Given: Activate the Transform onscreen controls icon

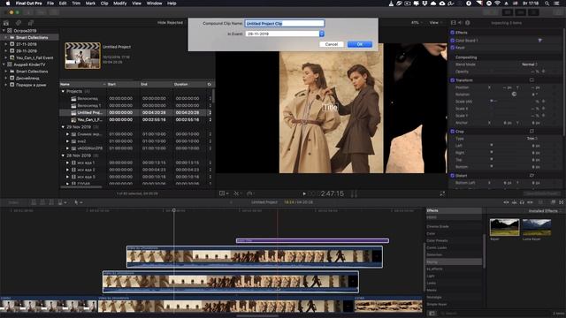Looking at the screenshot, I should pos(532,80).
